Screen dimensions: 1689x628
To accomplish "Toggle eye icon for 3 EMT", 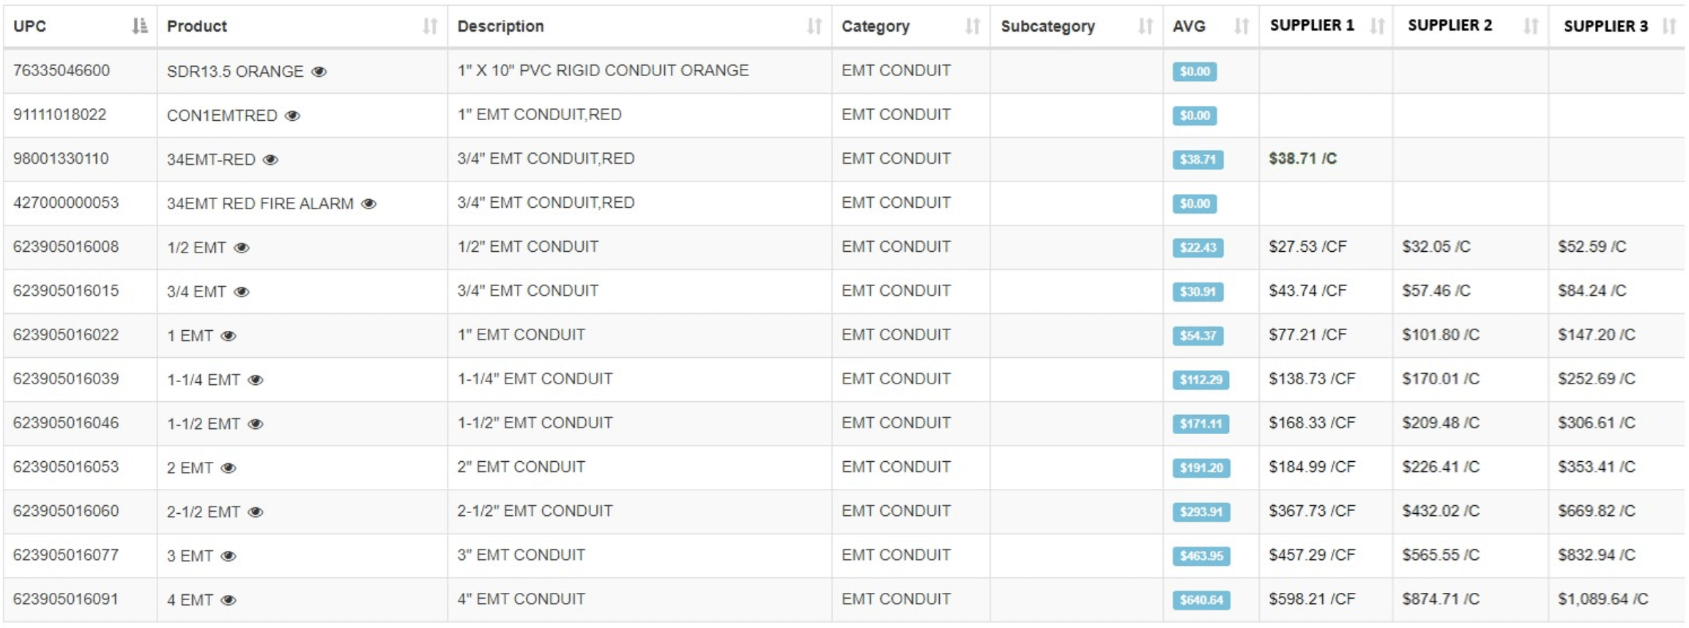I will [228, 556].
